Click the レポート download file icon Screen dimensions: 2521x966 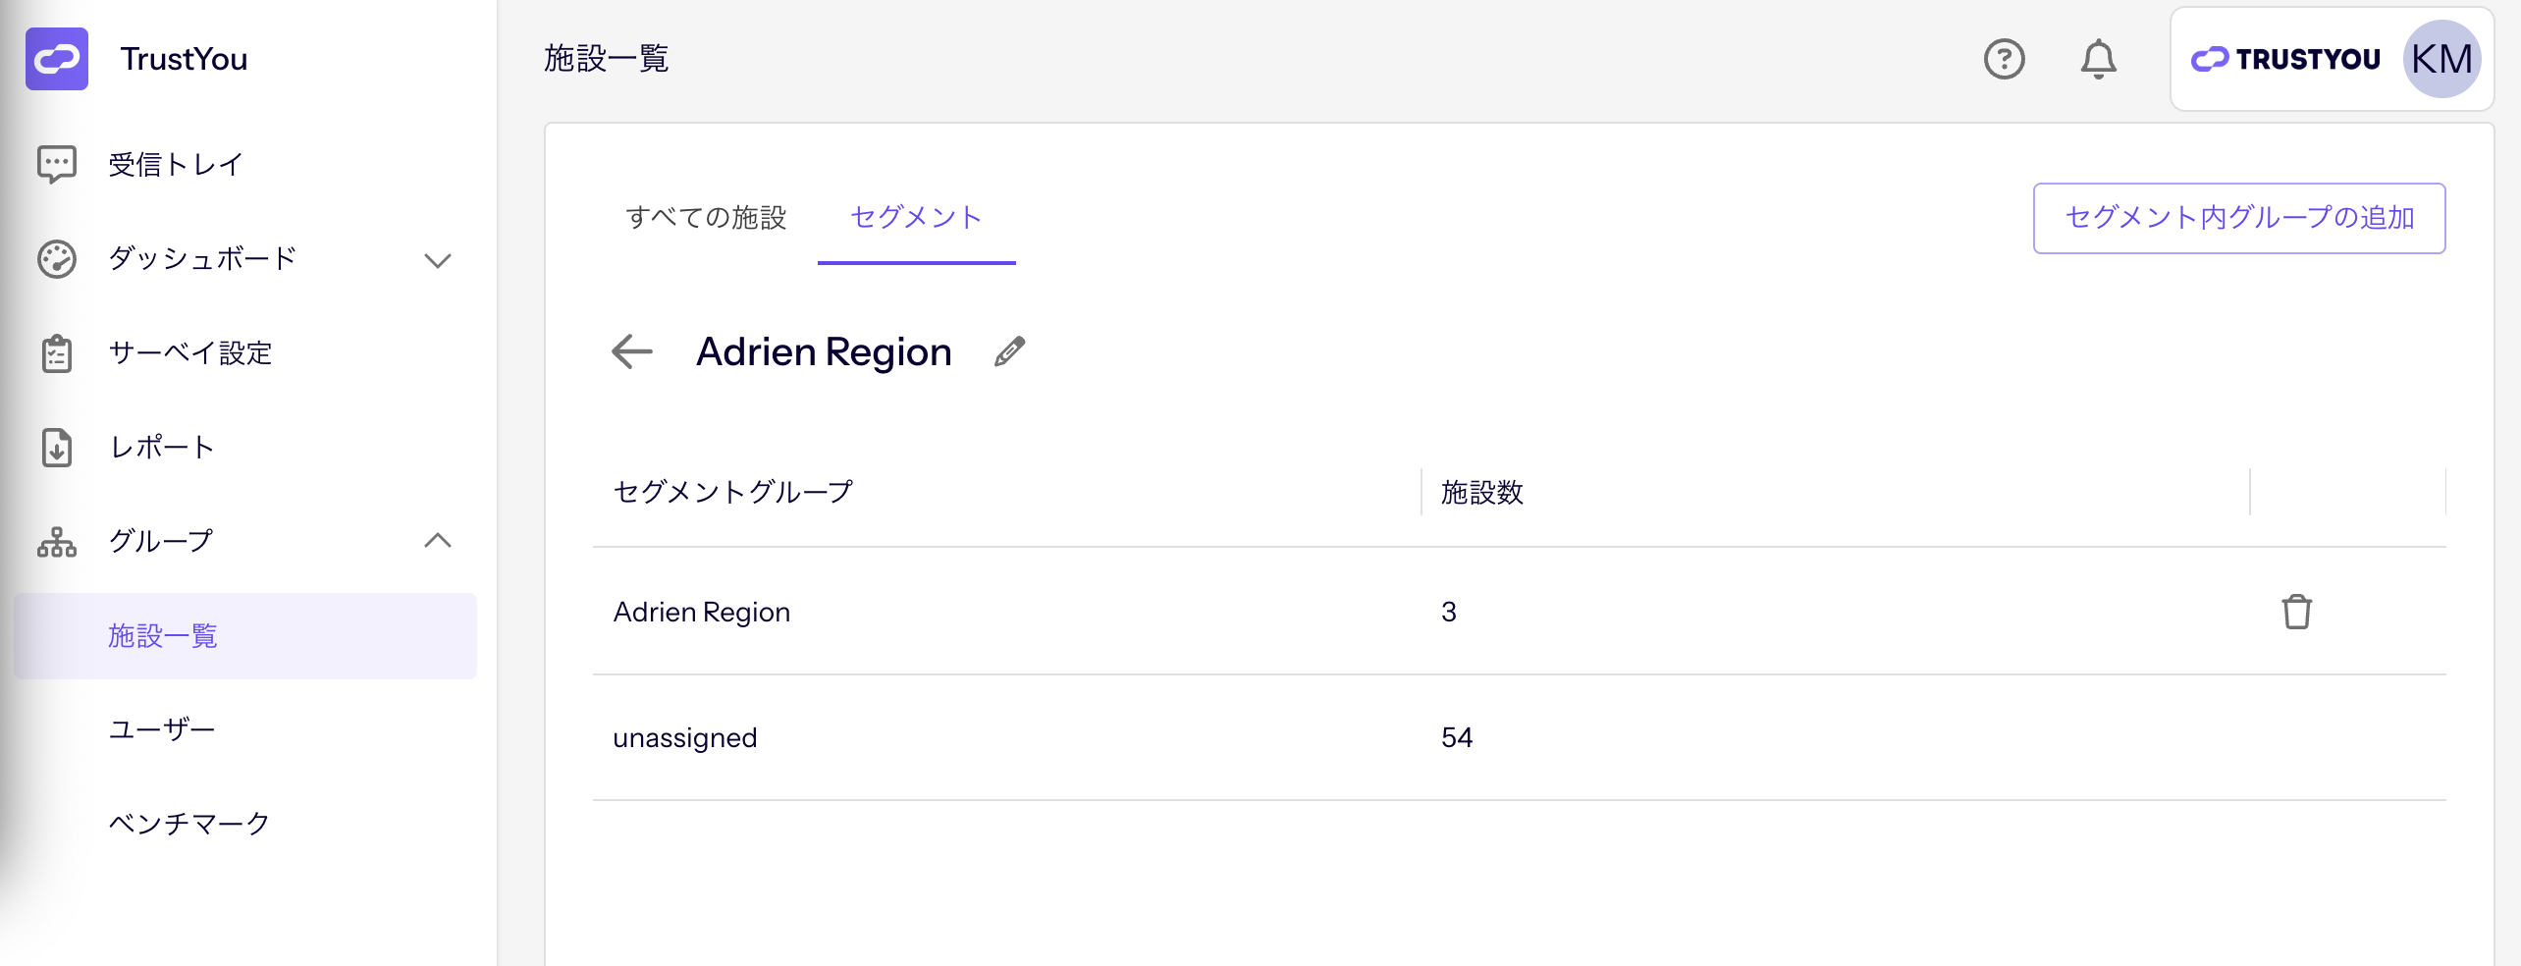pos(57,448)
